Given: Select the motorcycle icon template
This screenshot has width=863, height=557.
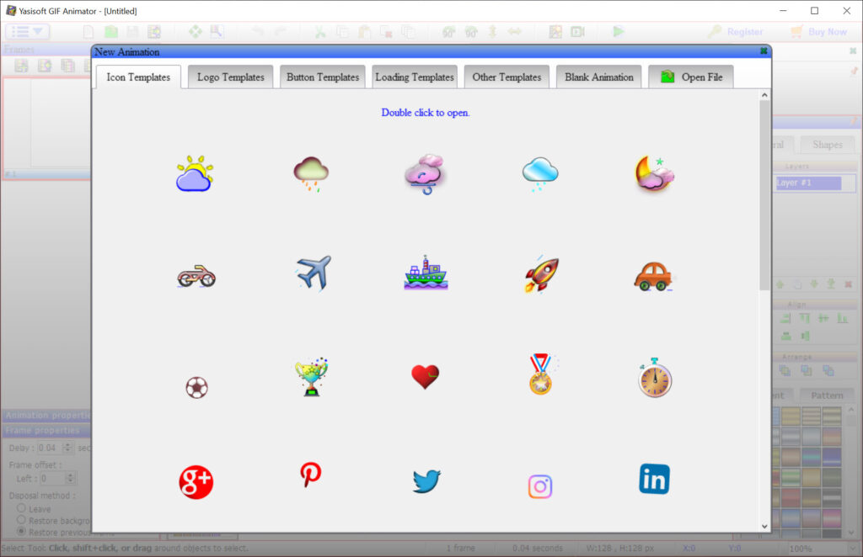Looking at the screenshot, I should pyautogui.click(x=196, y=276).
